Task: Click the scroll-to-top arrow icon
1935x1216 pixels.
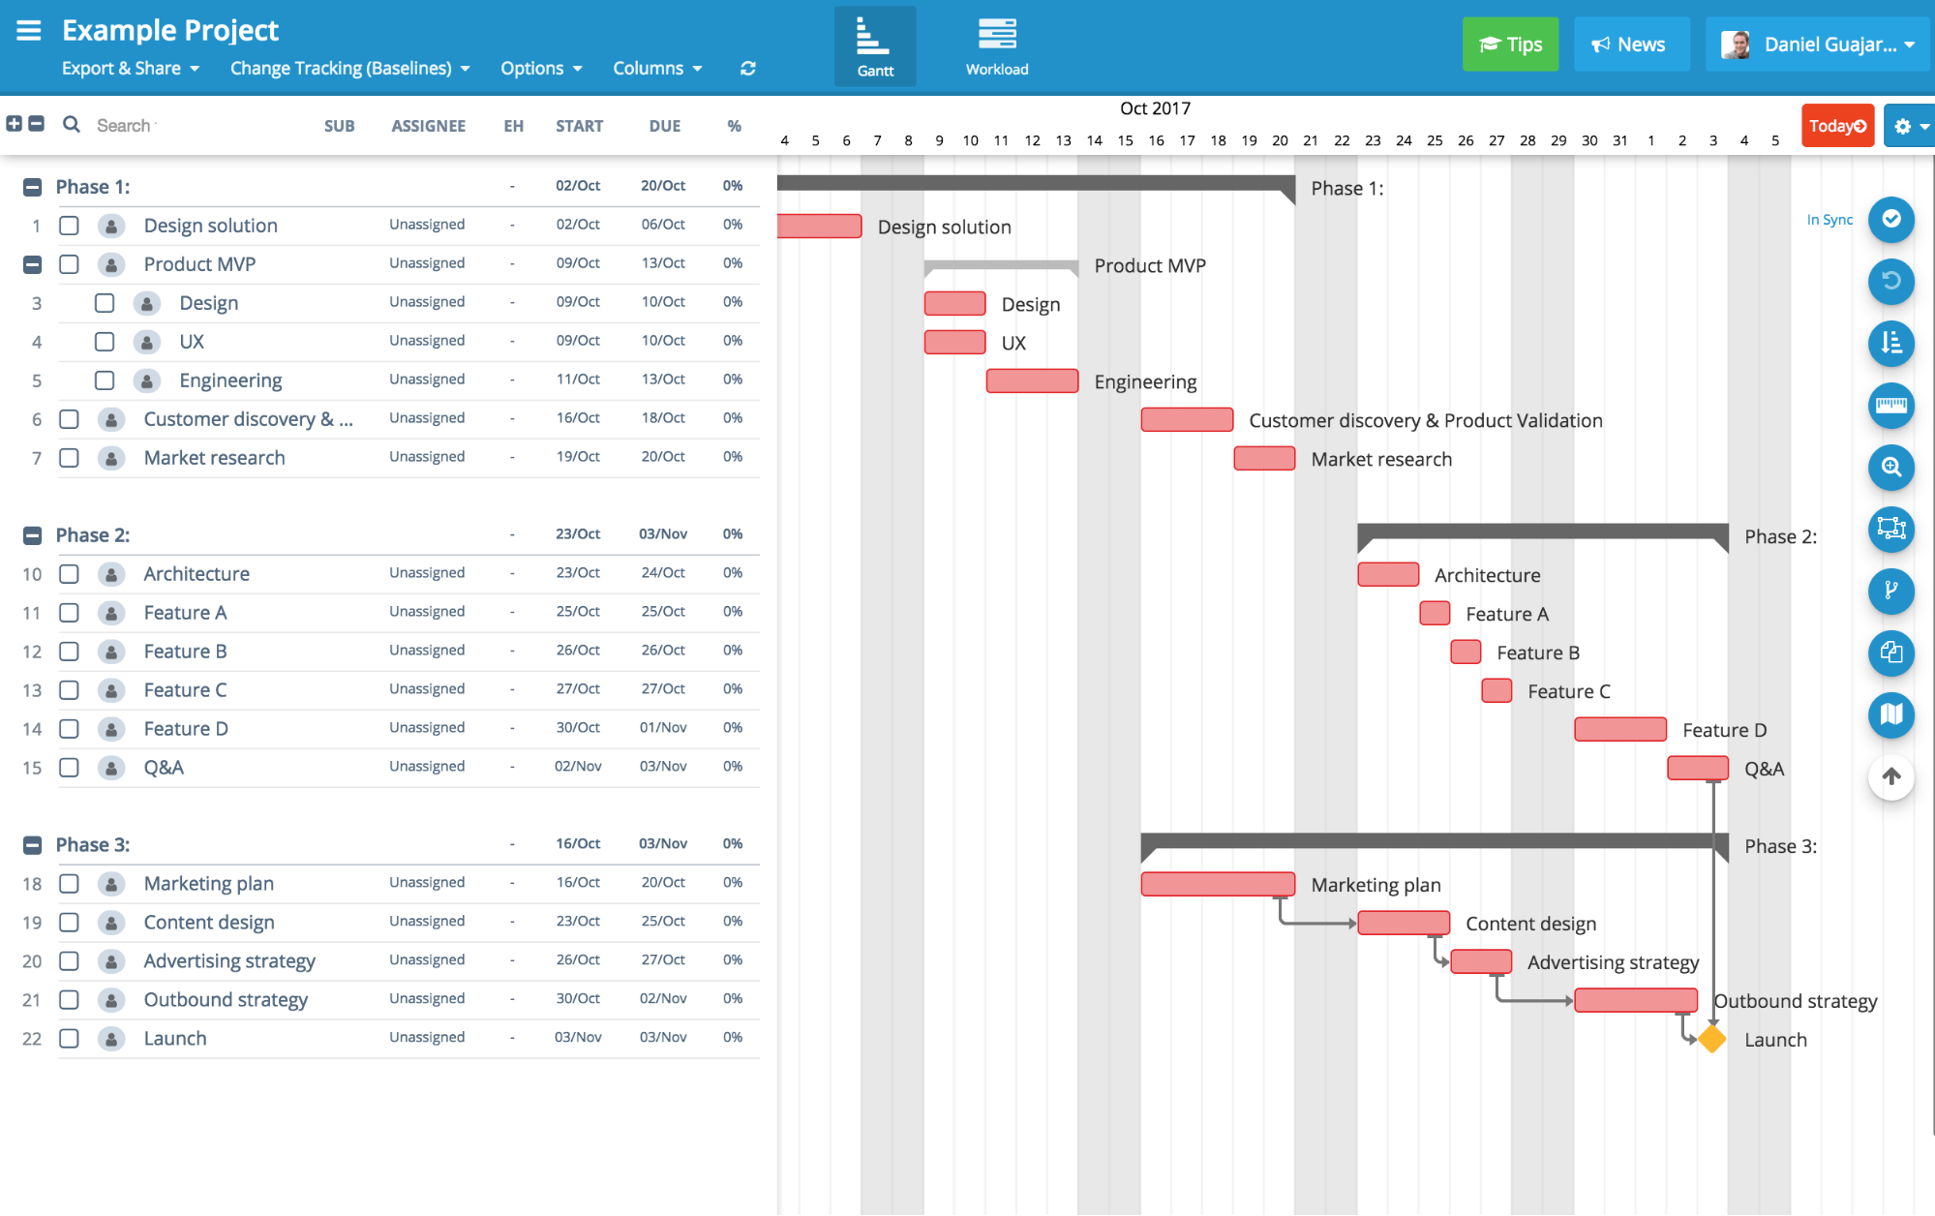Action: pyautogui.click(x=1890, y=776)
